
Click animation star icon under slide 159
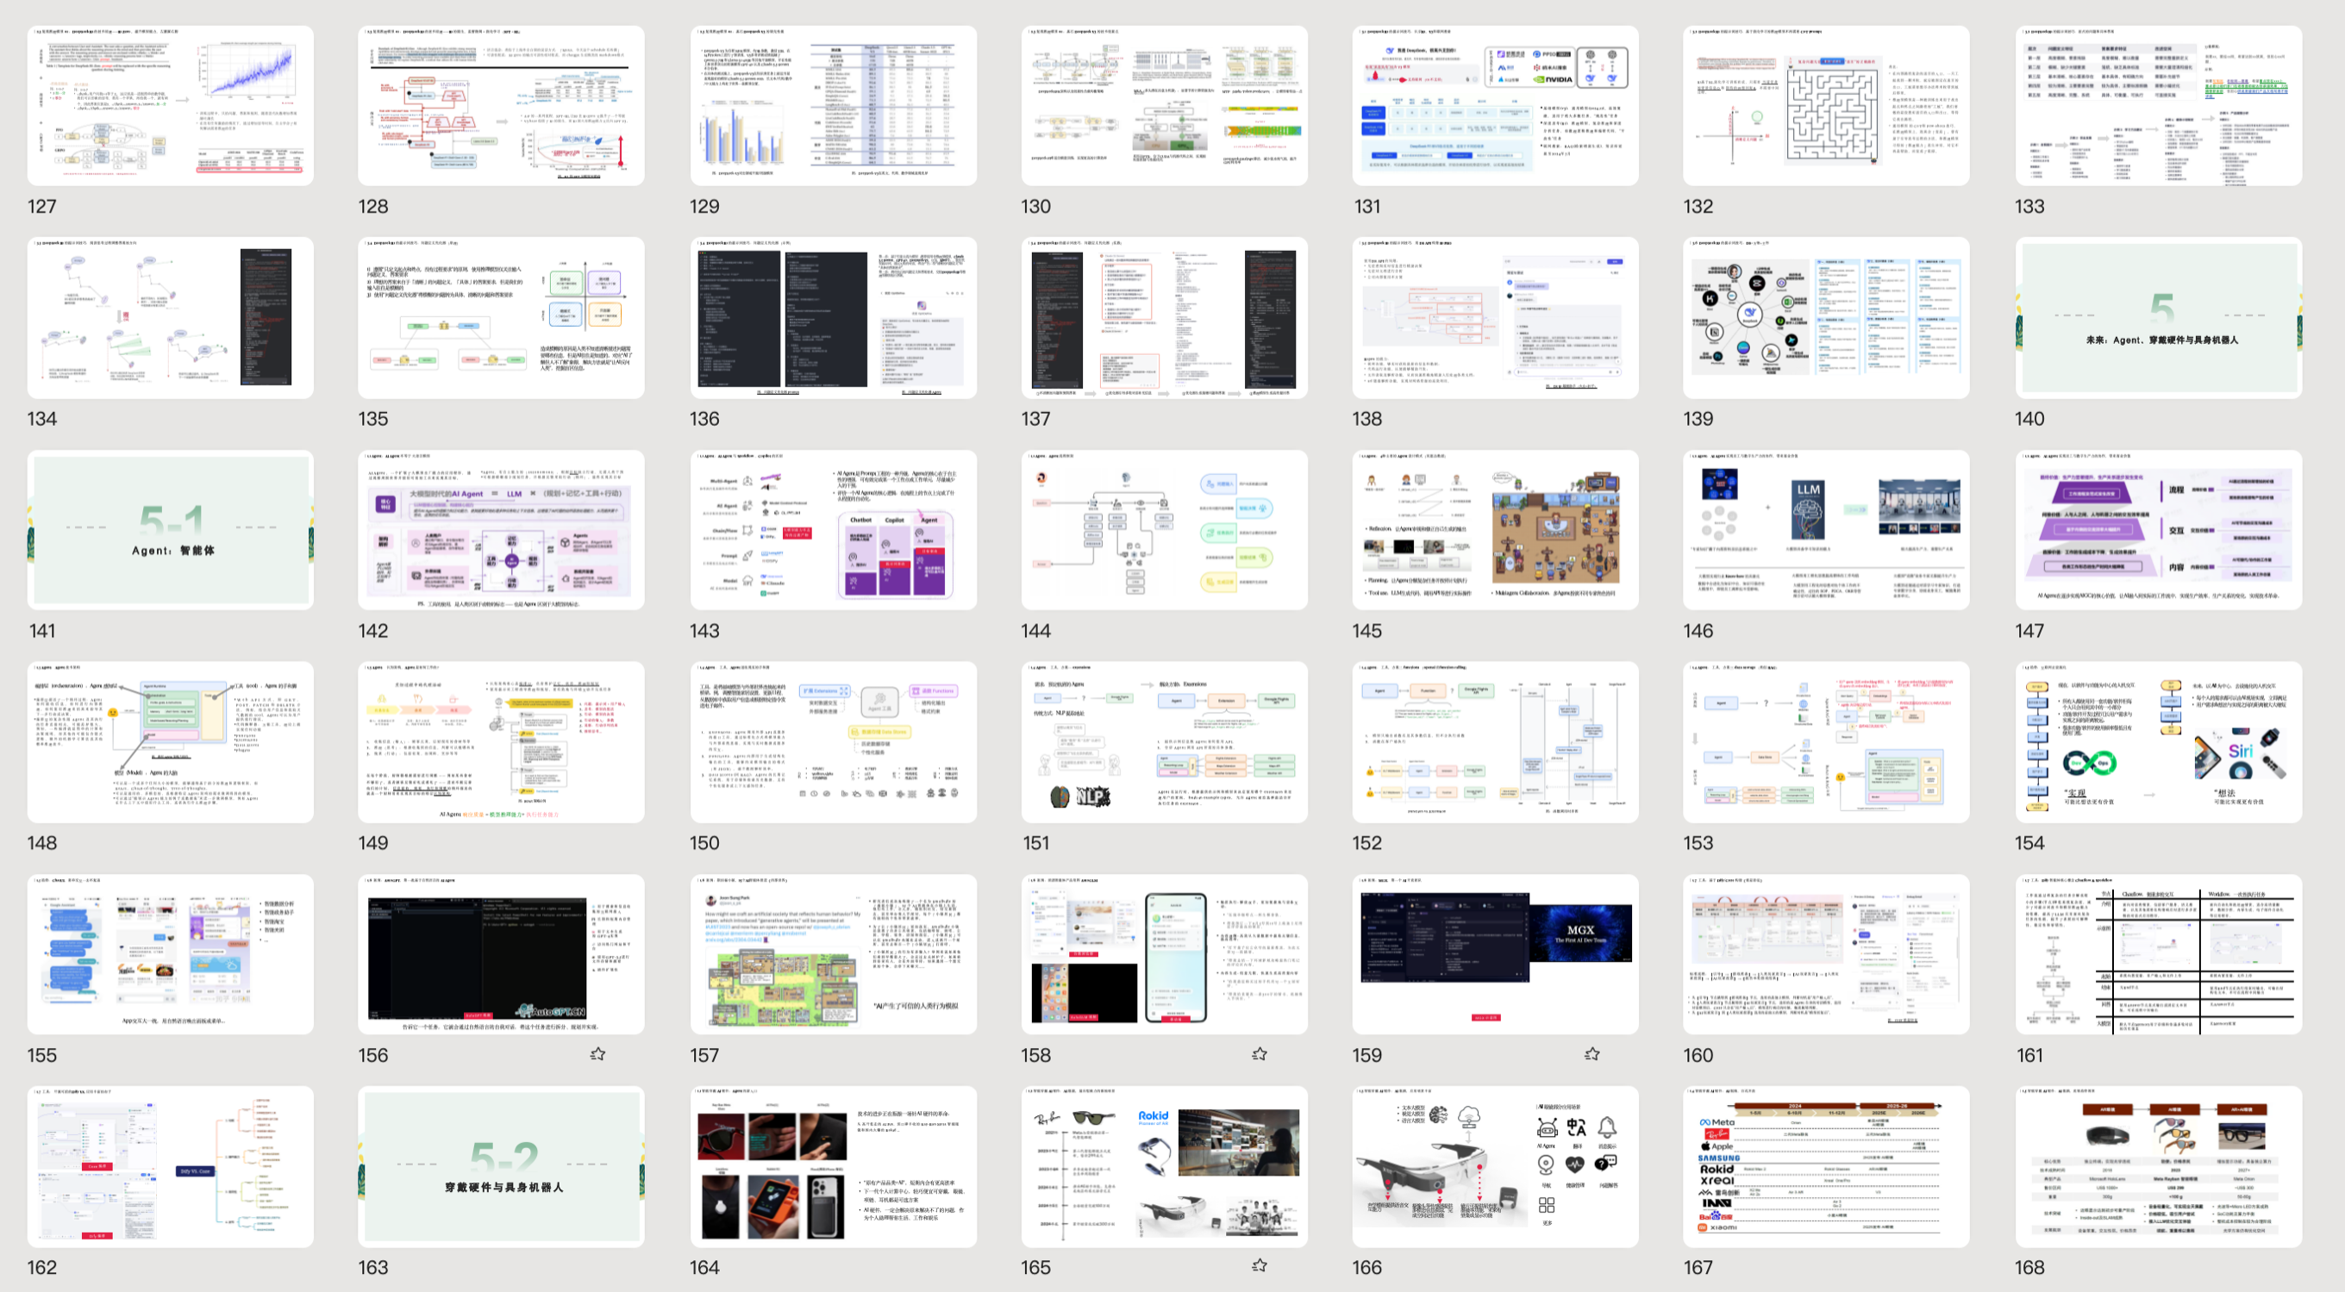(1591, 1053)
